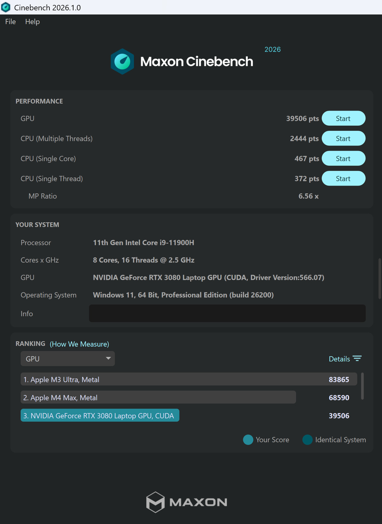
Task: Start the CPU Single Core benchmark
Action: click(343, 159)
